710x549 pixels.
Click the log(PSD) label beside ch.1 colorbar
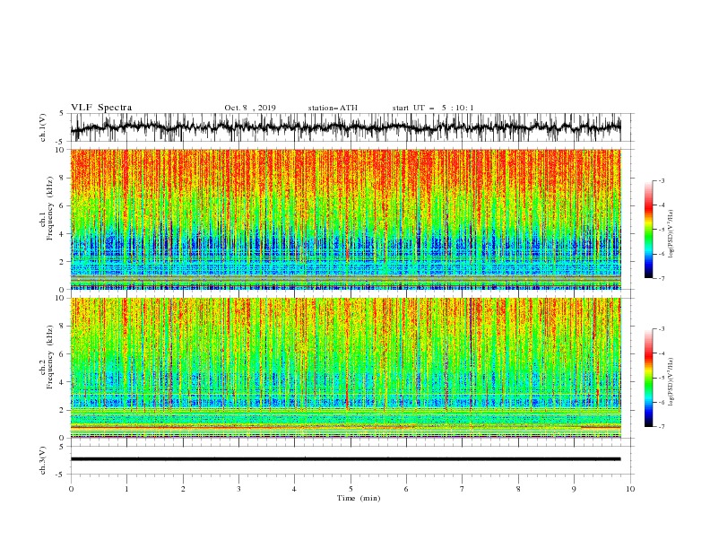[x=671, y=234]
